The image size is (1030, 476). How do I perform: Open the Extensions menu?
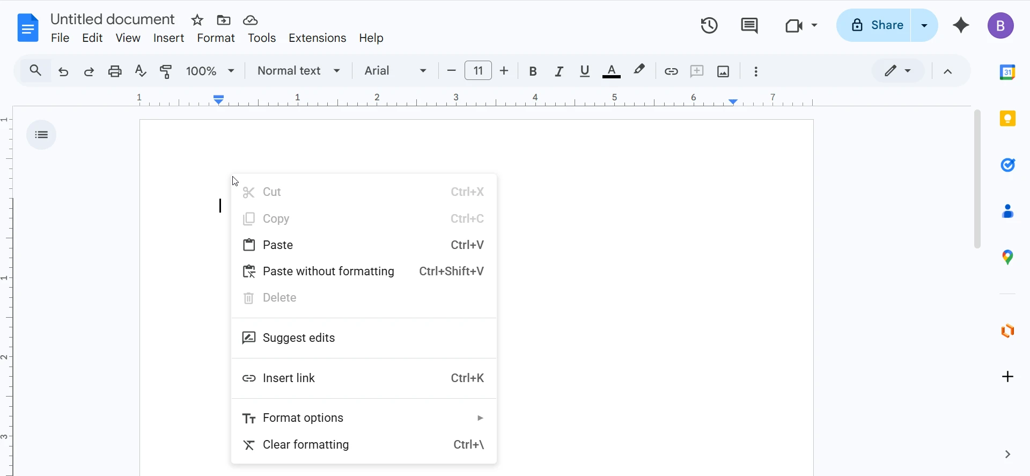pyautogui.click(x=317, y=38)
